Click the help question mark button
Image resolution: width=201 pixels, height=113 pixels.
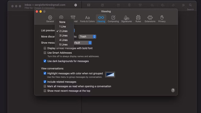tap(173, 90)
